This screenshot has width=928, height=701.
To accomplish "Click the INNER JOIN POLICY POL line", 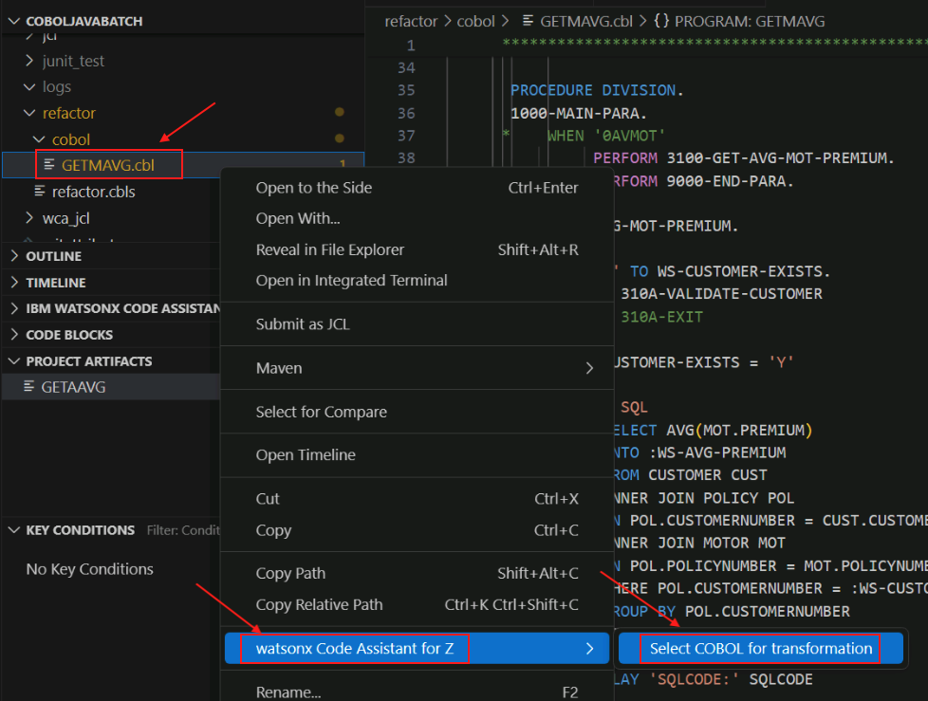I will (702, 498).
